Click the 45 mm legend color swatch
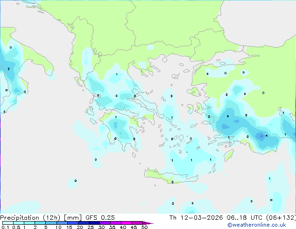Image resolution: width=296 pixels, height=229 pixels. coord(137,223)
